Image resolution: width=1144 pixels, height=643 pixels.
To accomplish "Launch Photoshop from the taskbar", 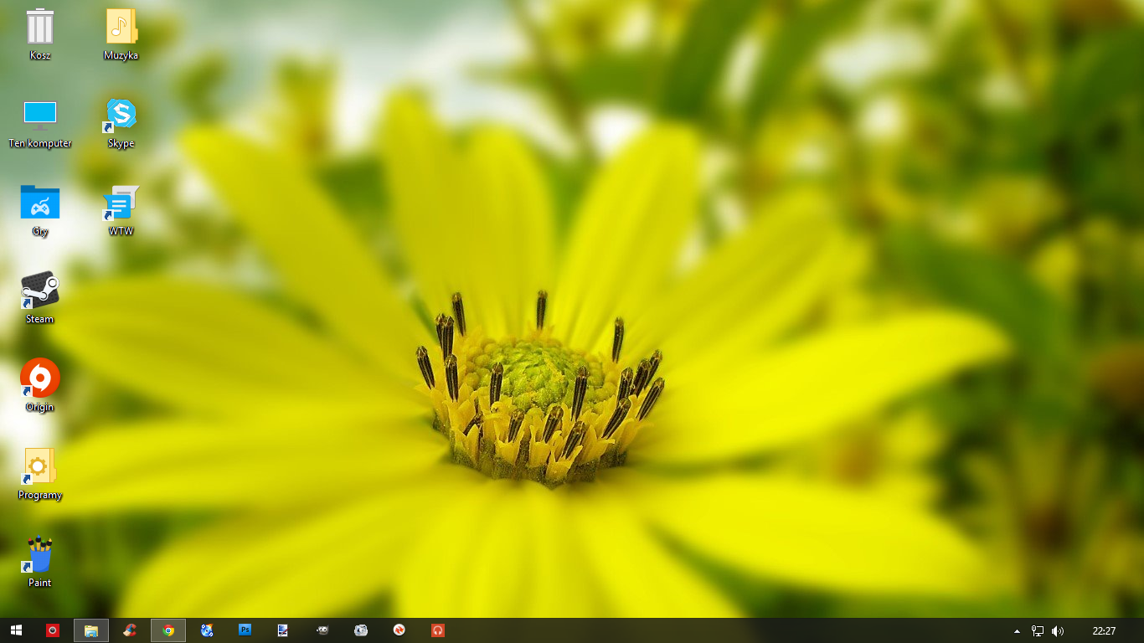I will 245,630.
